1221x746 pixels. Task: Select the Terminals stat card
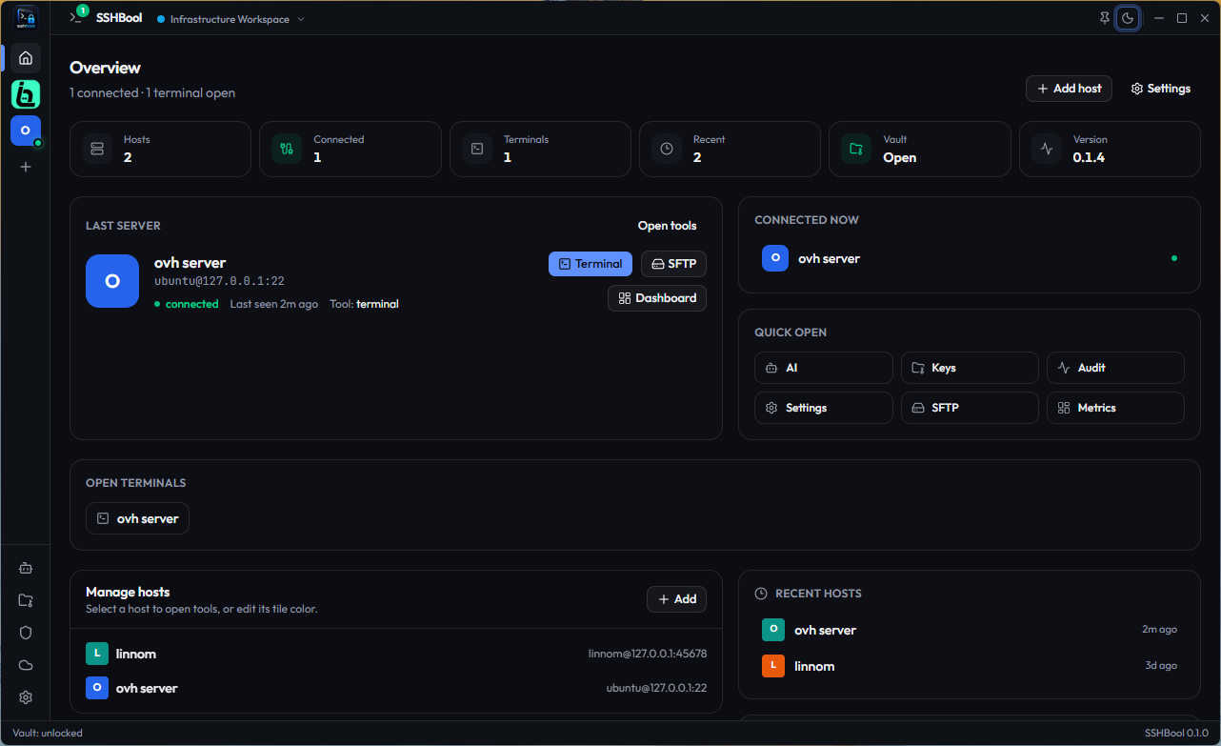[540, 149]
